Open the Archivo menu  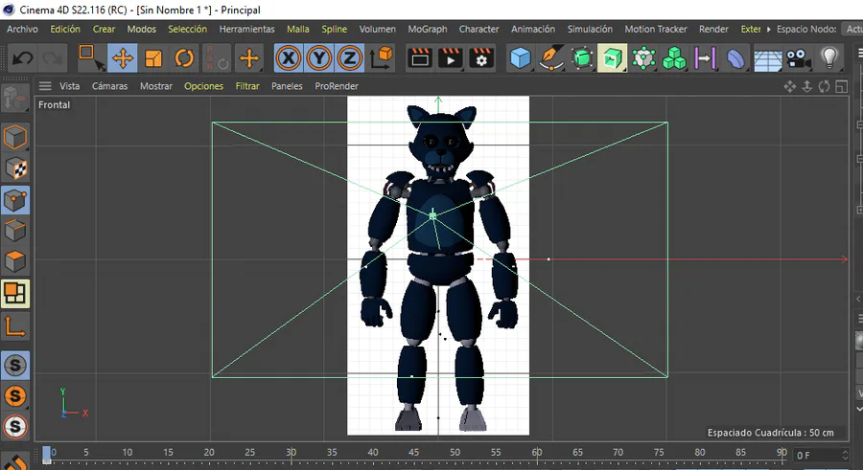tap(23, 29)
